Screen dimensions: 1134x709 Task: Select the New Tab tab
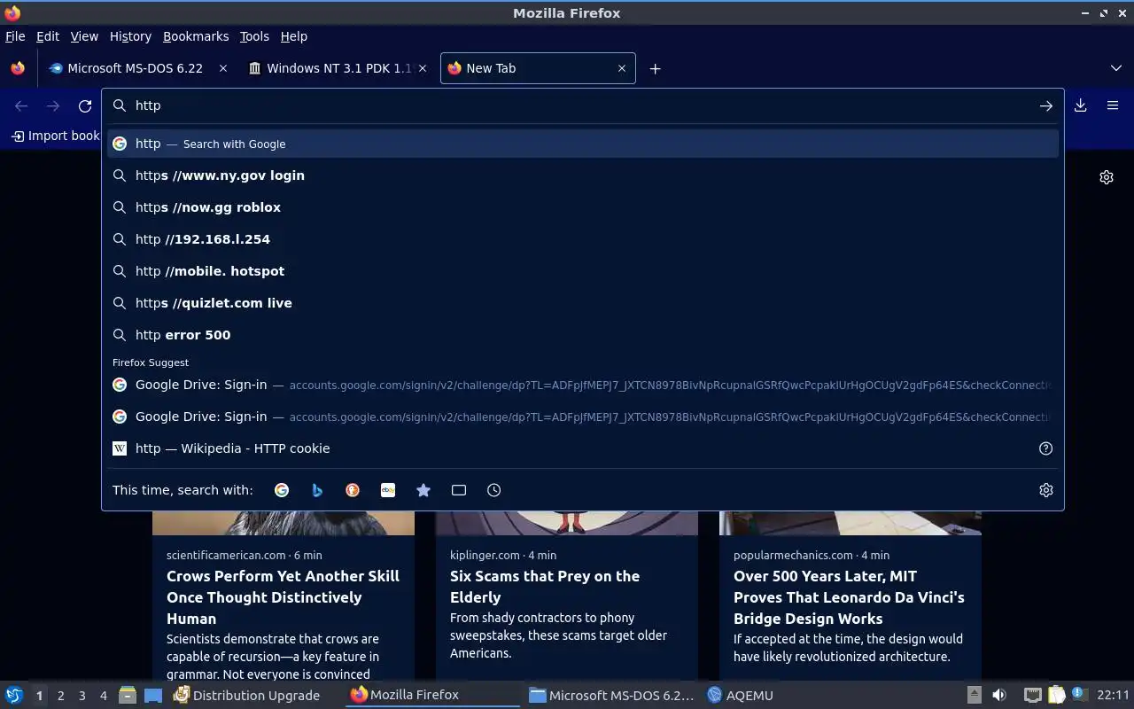[538, 68]
